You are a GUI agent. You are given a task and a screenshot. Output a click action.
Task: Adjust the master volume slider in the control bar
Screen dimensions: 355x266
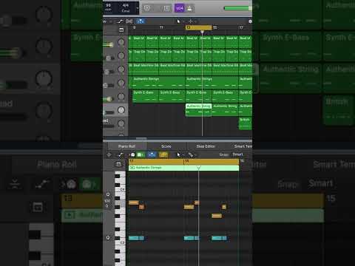(x=237, y=8)
